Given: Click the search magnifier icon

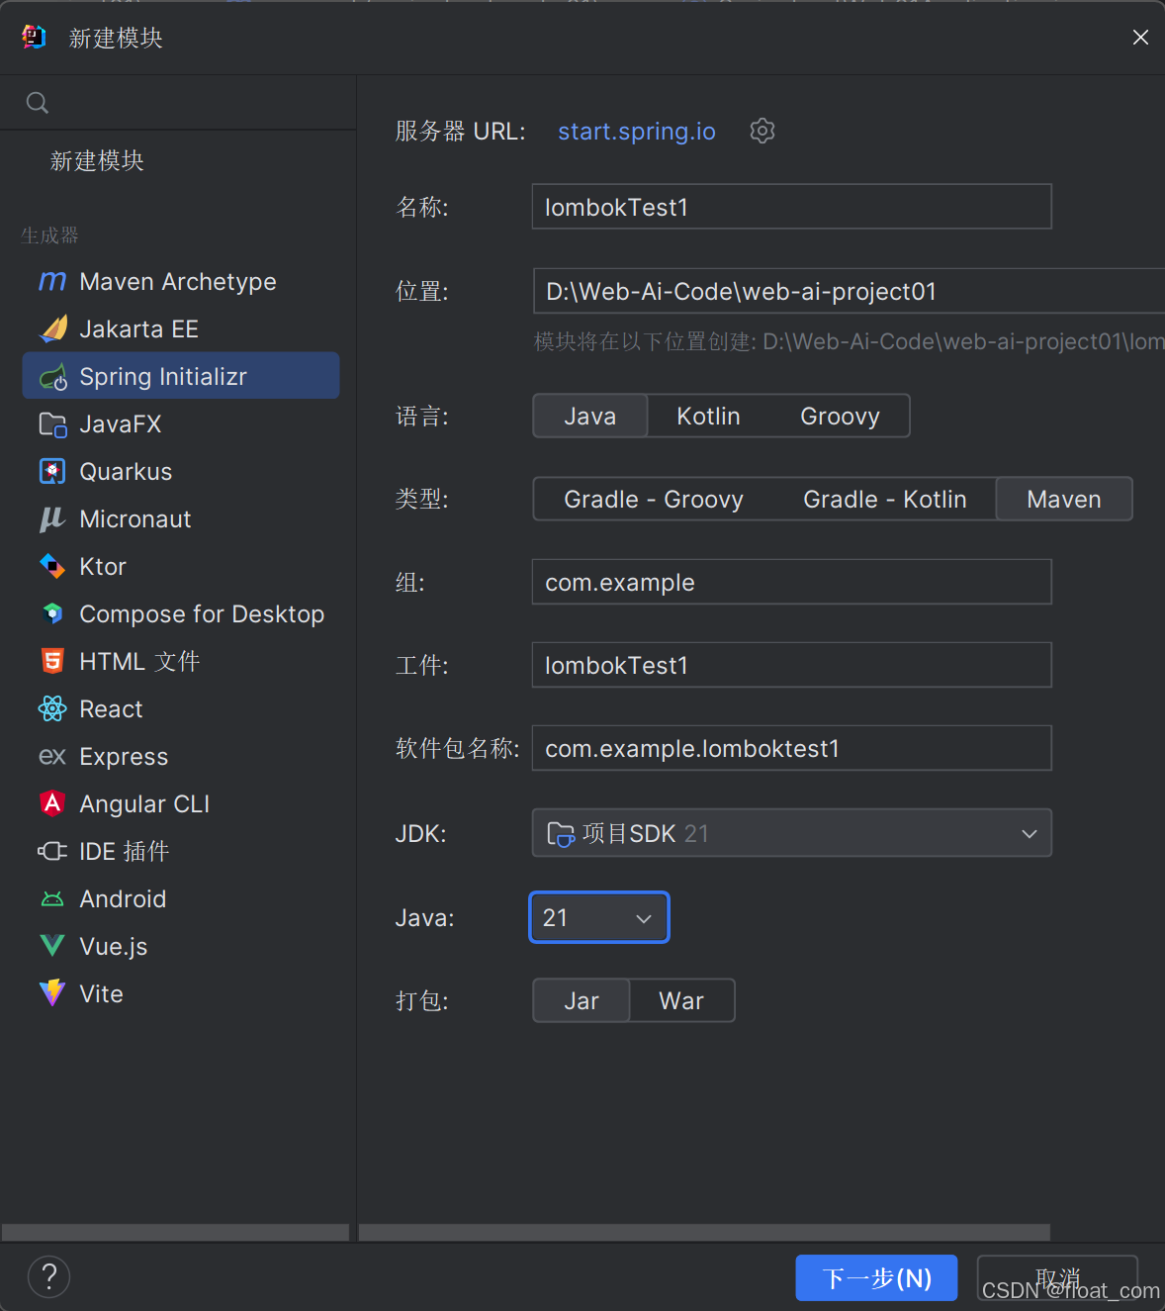Looking at the screenshot, I should tap(38, 103).
